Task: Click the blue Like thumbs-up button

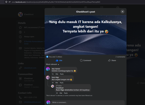Action: [59, 60]
